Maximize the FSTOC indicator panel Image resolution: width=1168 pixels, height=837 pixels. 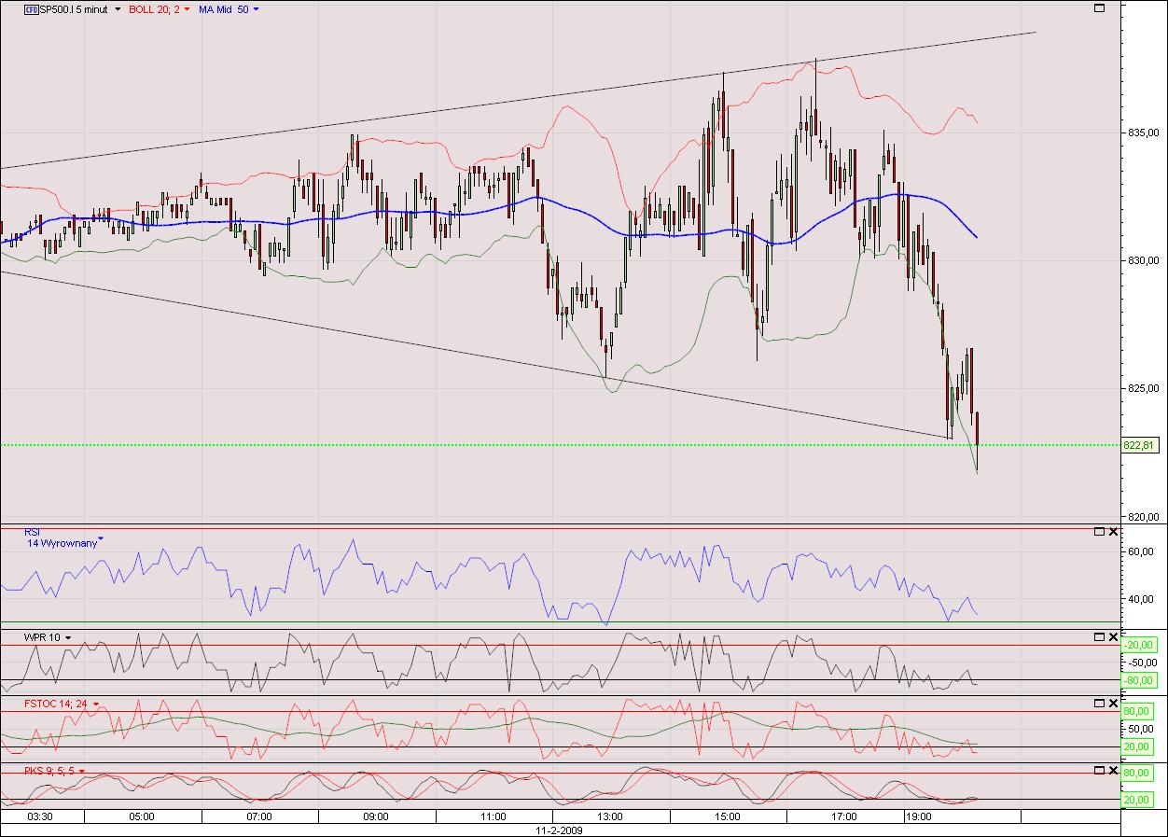pos(1099,704)
